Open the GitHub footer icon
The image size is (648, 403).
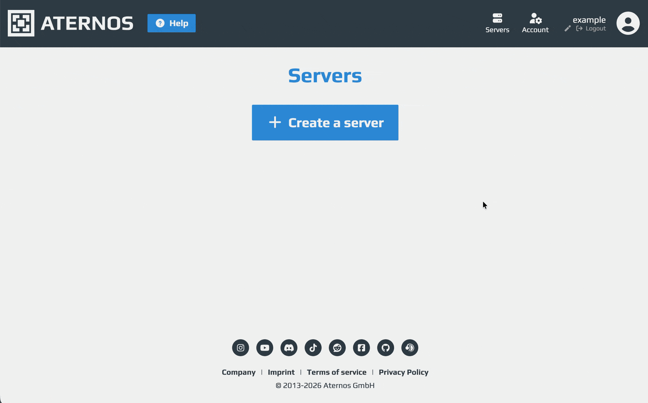click(x=386, y=348)
